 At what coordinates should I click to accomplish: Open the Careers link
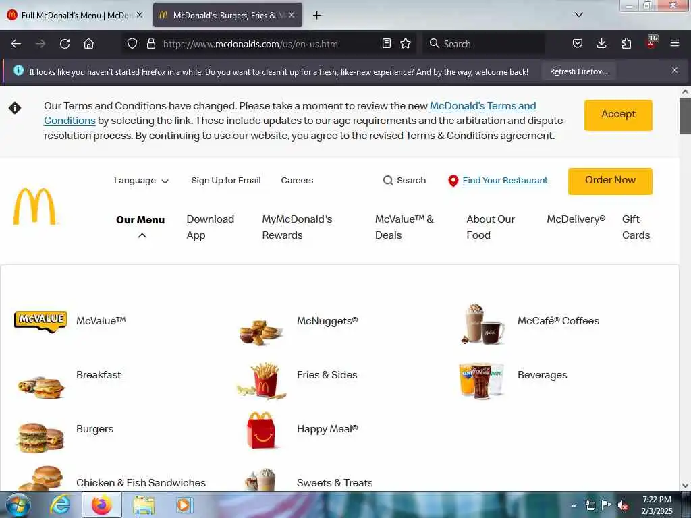click(x=297, y=181)
